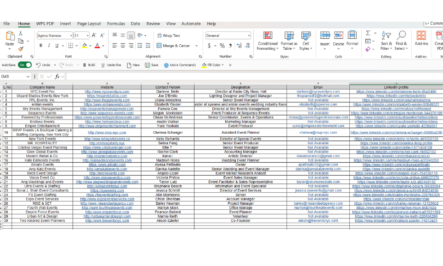This screenshot has height=266, width=443.
Task: Click the Clear eraser icon
Action: [x=368, y=49]
